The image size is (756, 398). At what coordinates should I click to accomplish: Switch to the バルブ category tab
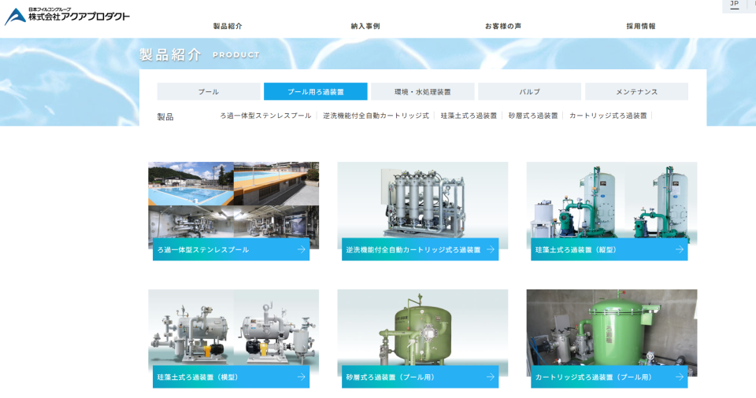pyautogui.click(x=529, y=91)
